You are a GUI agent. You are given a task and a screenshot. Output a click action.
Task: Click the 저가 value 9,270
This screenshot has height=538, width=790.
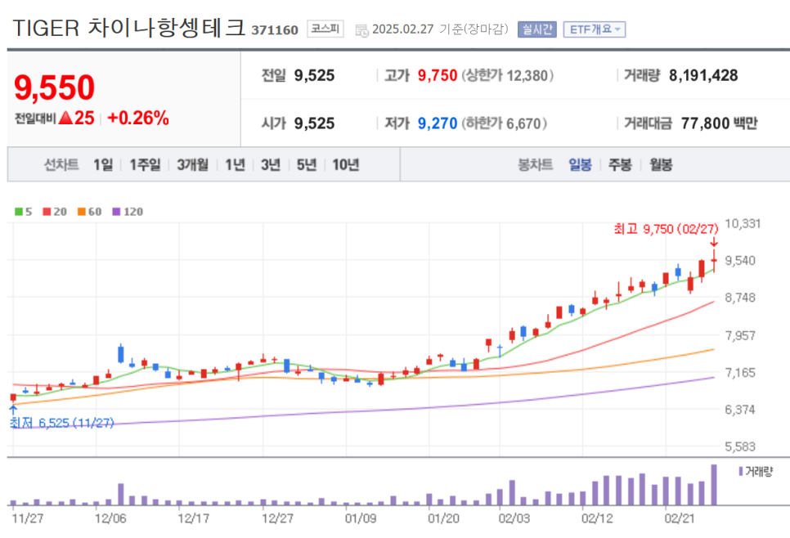point(438,123)
